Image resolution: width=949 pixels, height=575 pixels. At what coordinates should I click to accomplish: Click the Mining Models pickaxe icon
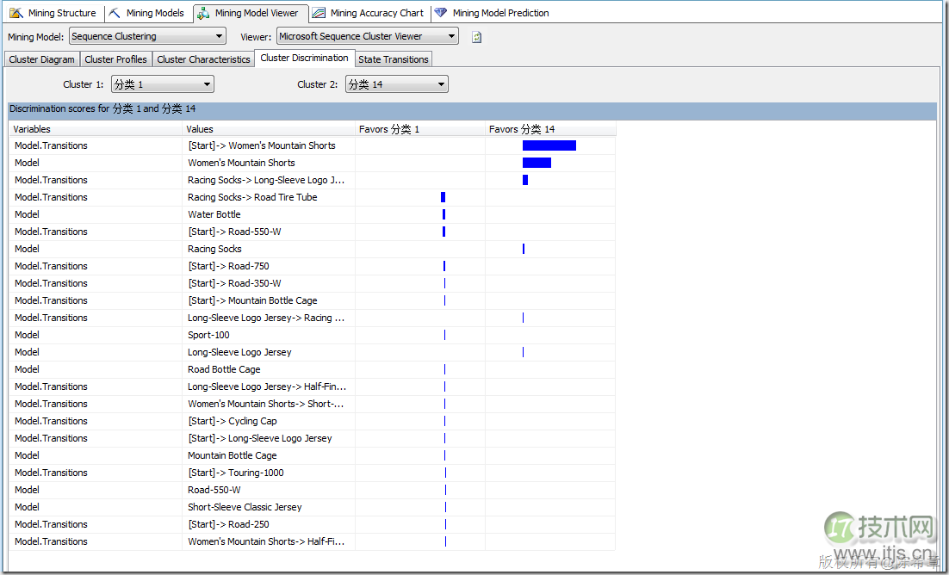(x=116, y=13)
